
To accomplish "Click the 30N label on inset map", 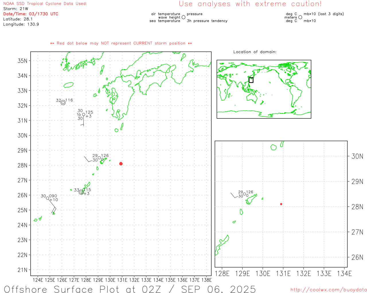I will (x=357, y=156).
